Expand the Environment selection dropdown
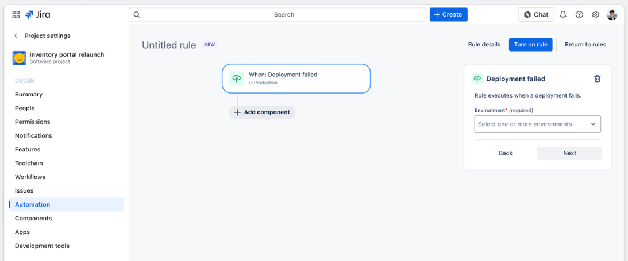The height and width of the screenshot is (261, 628). [537, 124]
